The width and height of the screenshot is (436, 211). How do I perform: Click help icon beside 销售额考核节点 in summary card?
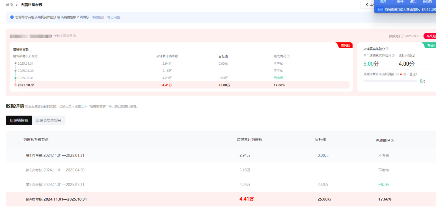[x=37, y=56]
